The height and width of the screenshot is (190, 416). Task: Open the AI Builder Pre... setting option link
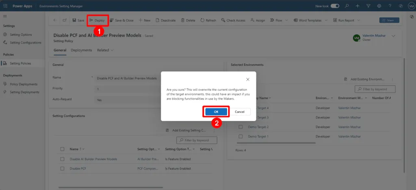[148, 159]
